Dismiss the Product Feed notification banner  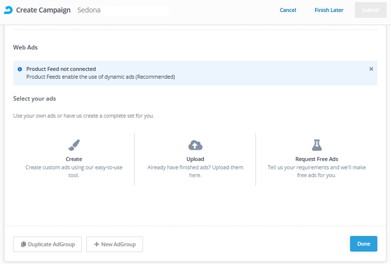point(371,69)
